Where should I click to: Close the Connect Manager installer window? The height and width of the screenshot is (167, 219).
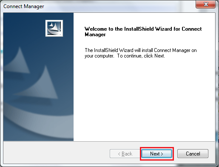206,4
